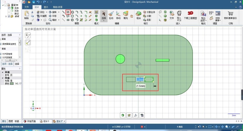
Task: Click the Insert Sphere icon
Action: pyautogui.click(x=165, y=16)
